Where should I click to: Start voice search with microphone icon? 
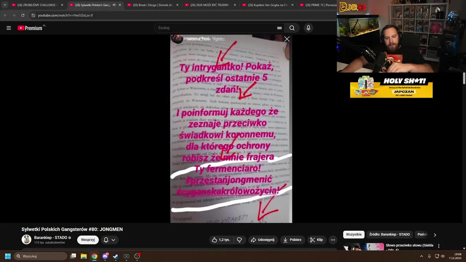308,28
